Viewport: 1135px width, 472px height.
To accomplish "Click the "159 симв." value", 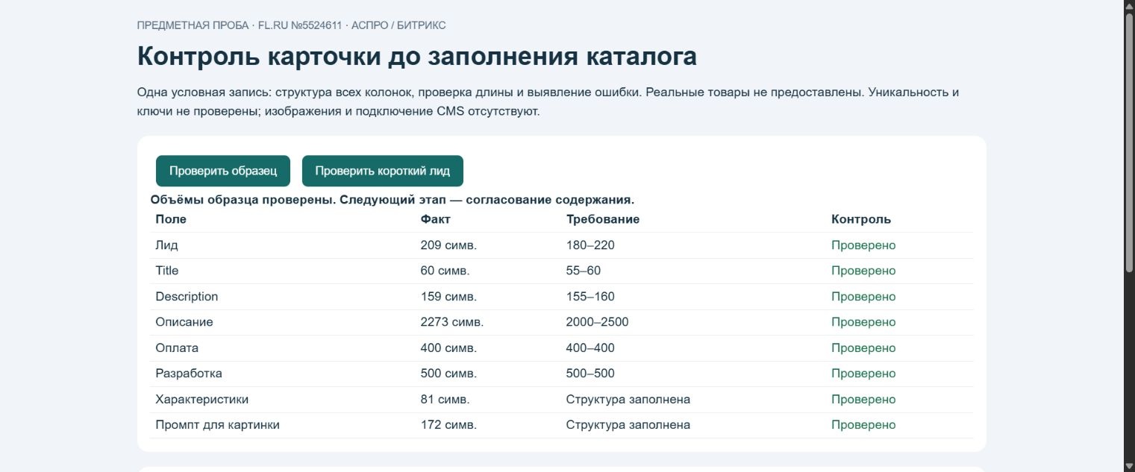I will 448,297.
